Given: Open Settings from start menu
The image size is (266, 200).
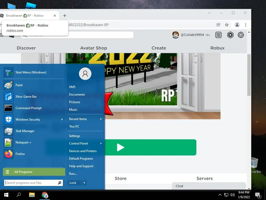Looking at the screenshot, I should (75, 136).
